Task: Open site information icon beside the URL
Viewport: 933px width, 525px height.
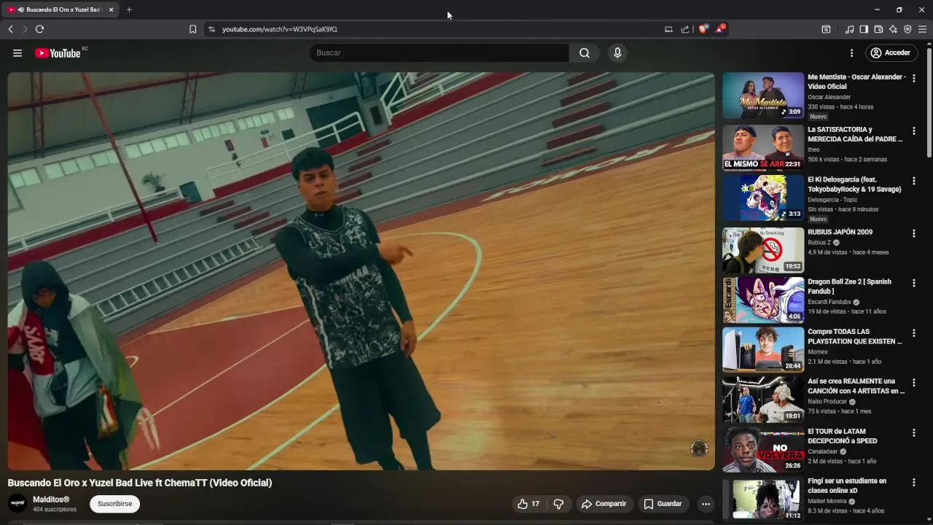Action: point(211,29)
